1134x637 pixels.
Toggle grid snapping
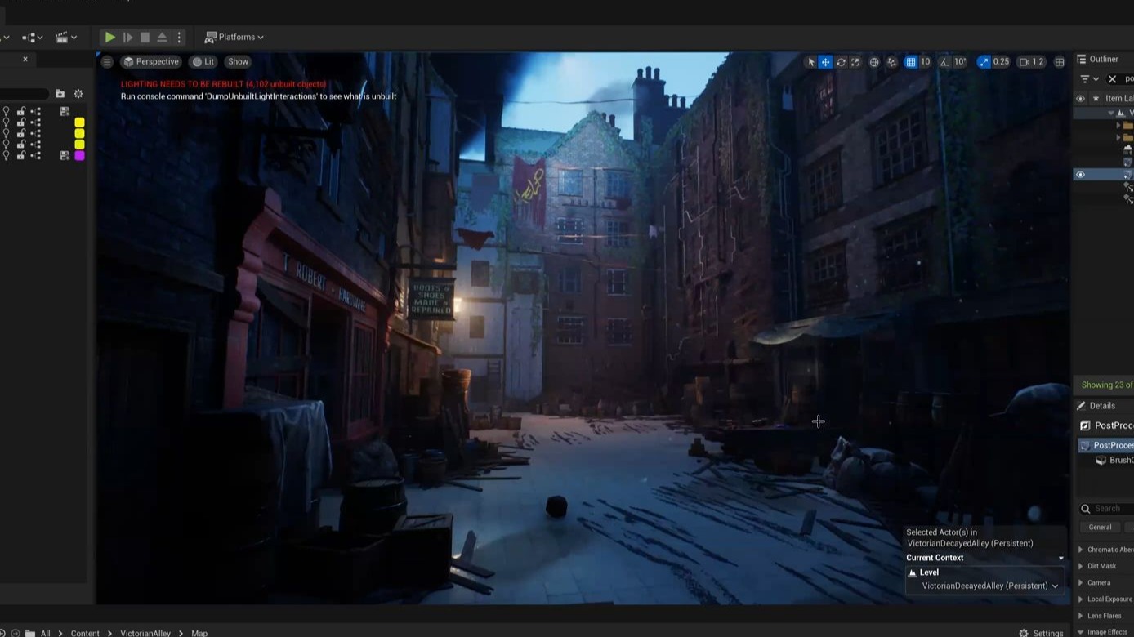pos(910,62)
